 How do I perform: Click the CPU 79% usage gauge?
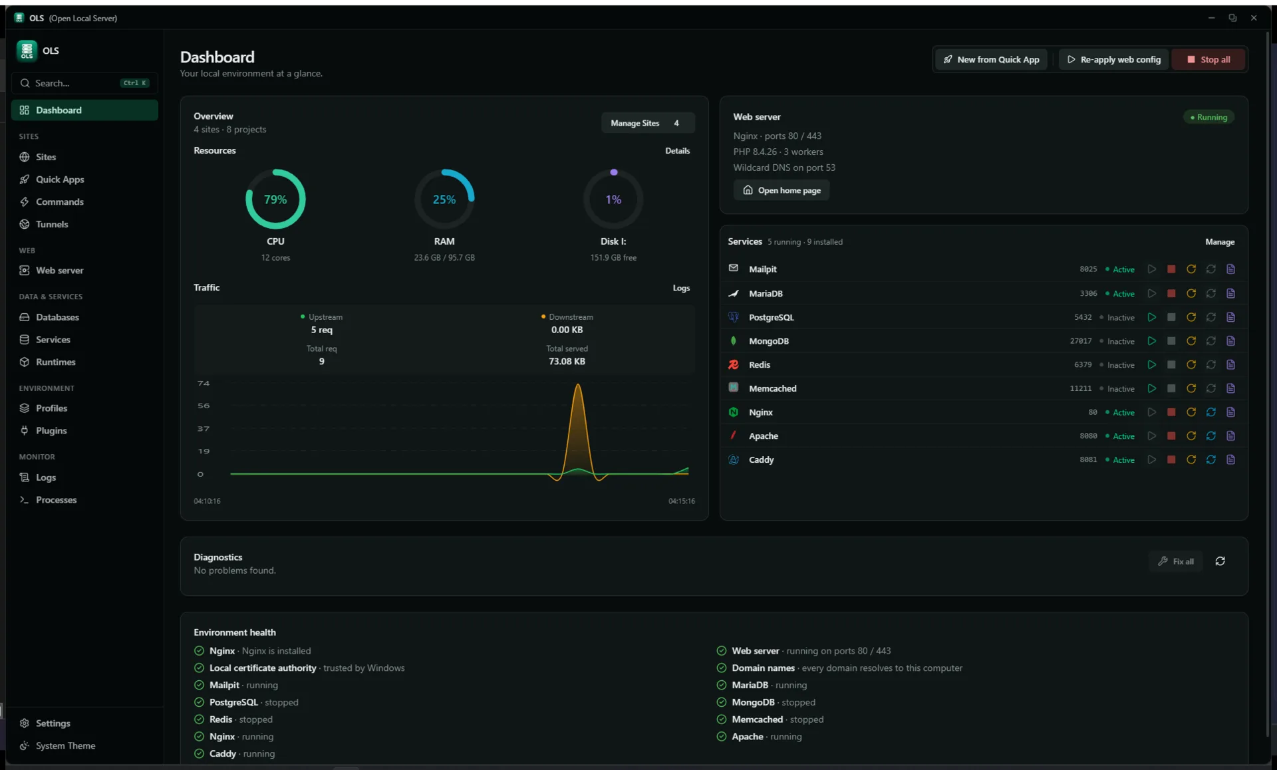click(x=275, y=199)
